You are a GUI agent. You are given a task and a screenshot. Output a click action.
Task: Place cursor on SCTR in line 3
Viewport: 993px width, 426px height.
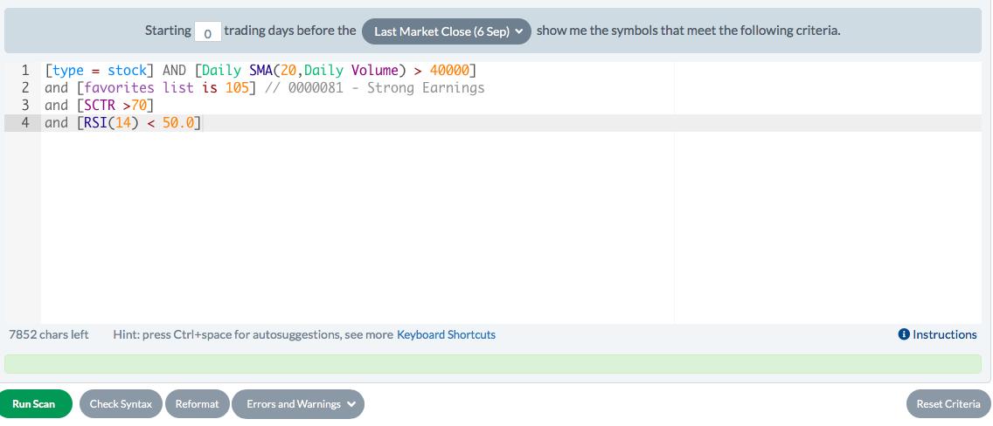click(100, 105)
